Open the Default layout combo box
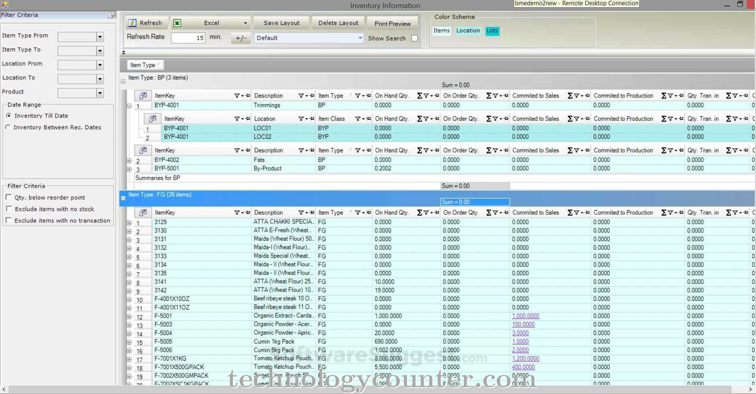 click(308, 38)
